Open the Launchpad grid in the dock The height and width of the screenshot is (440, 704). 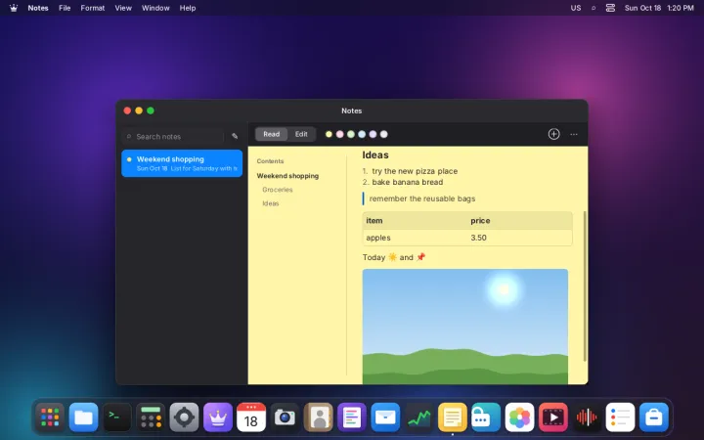coord(50,418)
